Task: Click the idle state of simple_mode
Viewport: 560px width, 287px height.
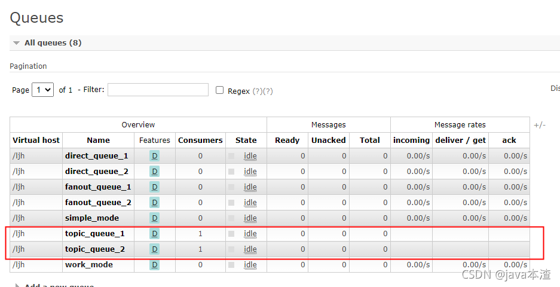Action: pyautogui.click(x=250, y=218)
